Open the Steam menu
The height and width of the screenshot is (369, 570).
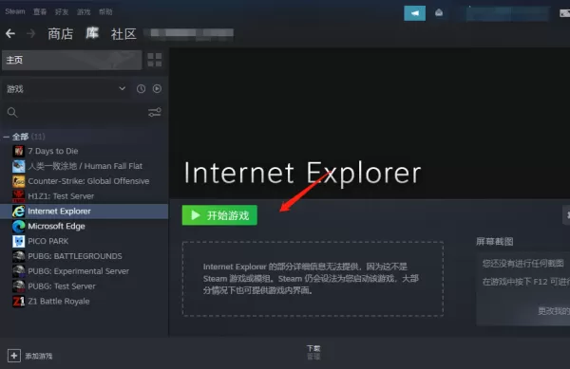coord(15,11)
